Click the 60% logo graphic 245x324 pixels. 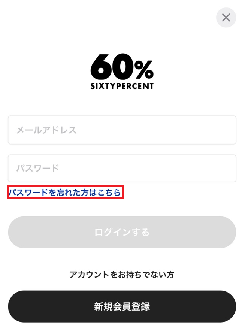(122, 67)
